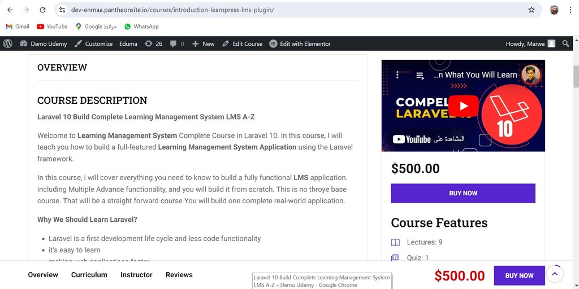This screenshot has width=579, height=289.
Task: Click the address bar URL
Action: point(172,10)
